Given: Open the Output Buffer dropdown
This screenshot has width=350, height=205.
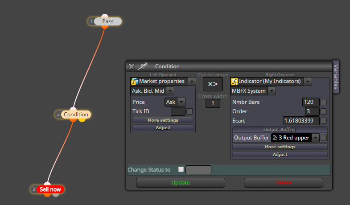Looking at the screenshot, I should pyautogui.click(x=315, y=138).
